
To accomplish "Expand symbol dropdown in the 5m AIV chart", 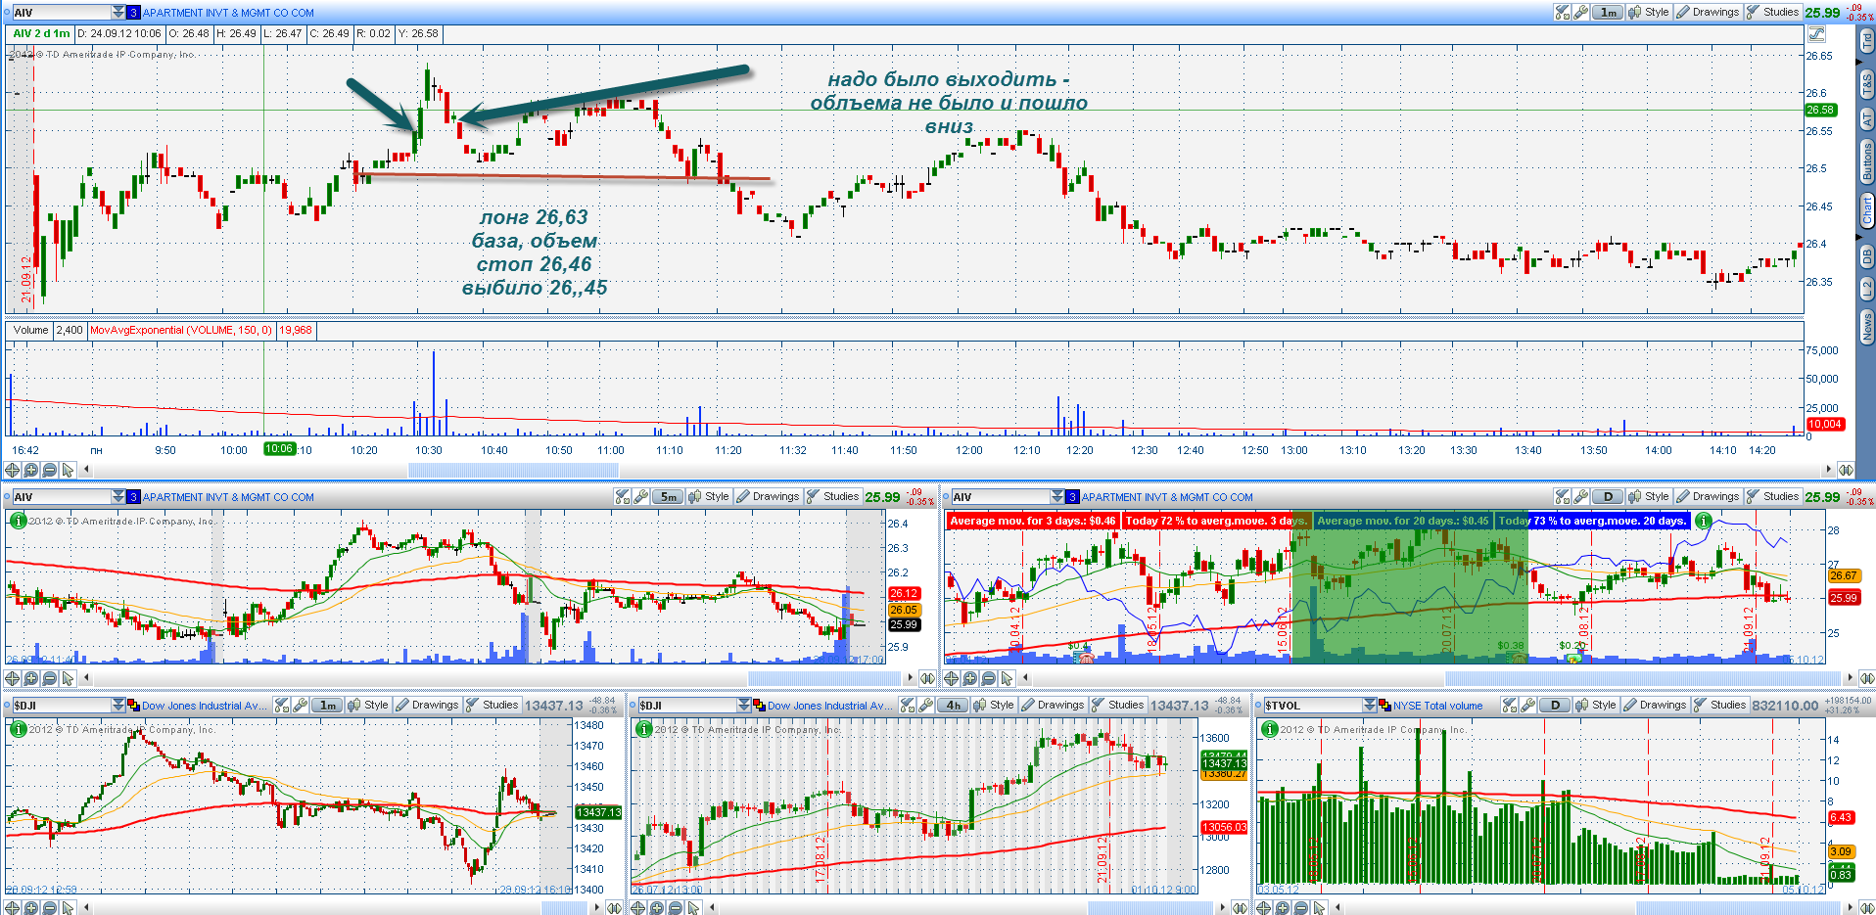I will [x=118, y=497].
